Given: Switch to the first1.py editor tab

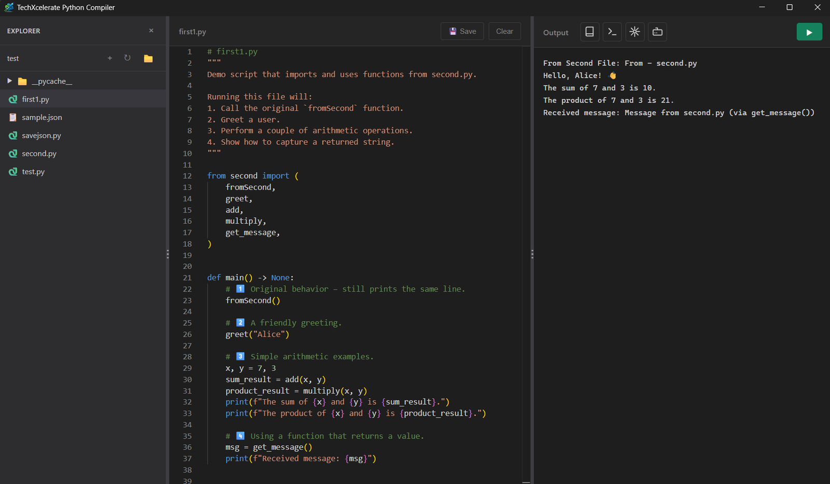Looking at the screenshot, I should 192,31.
